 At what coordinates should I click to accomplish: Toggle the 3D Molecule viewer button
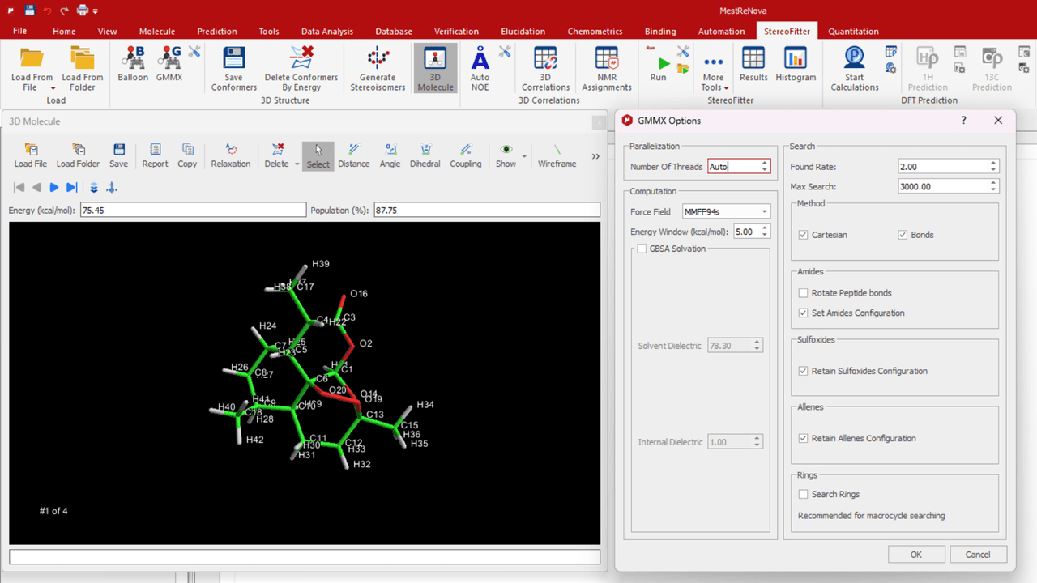[x=435, y=68]
